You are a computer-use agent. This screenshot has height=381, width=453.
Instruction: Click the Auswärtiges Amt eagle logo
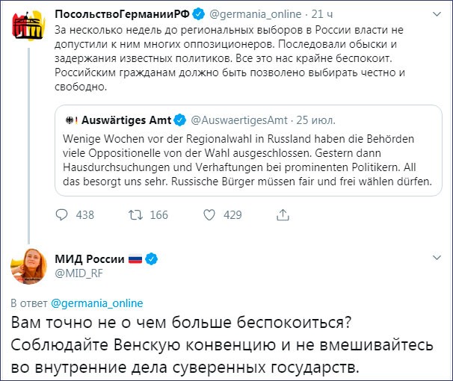point(73,120)
